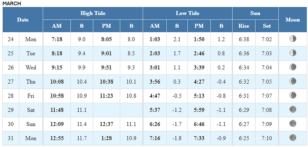Select the moon icon for Sunday 30
Viewport: 308px width, 147px height.
293,123
